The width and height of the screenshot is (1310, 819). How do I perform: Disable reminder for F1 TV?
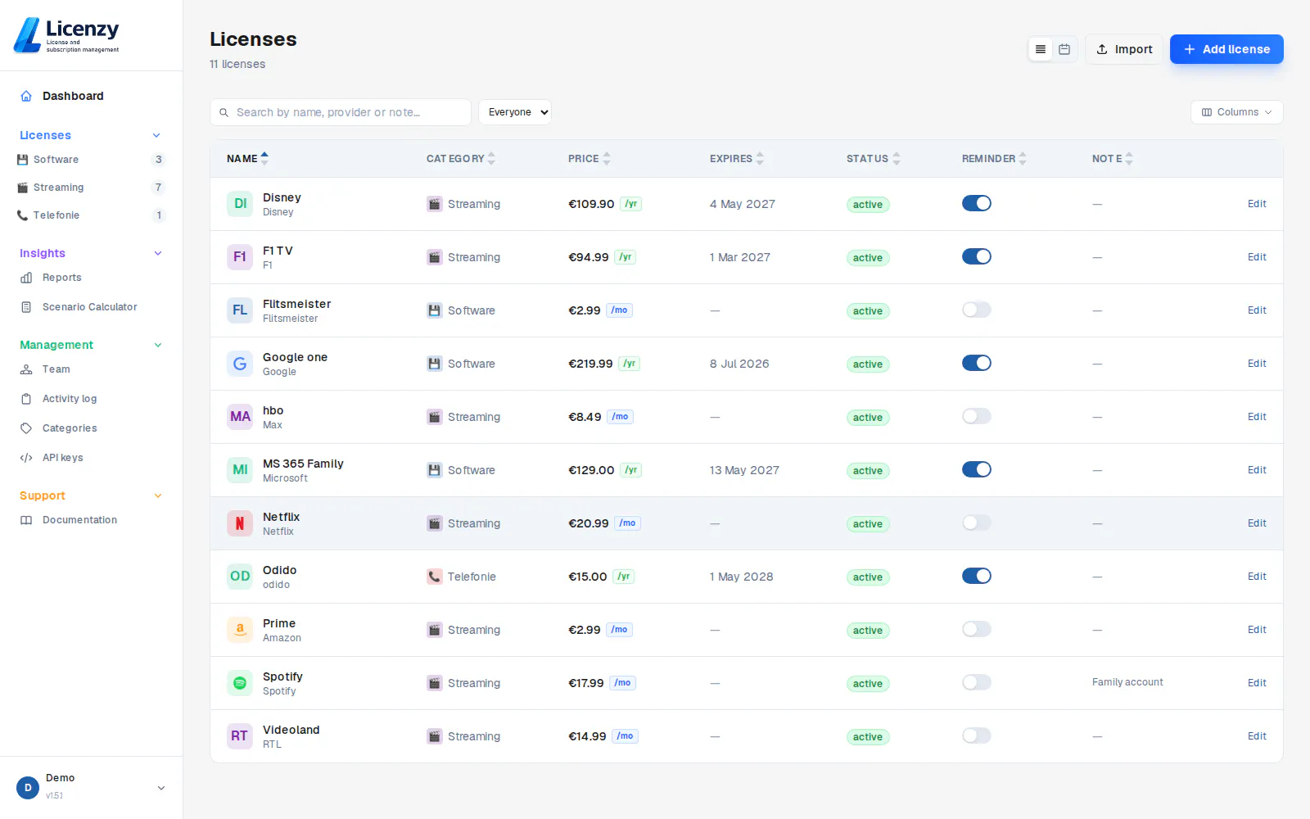(976, 256)
